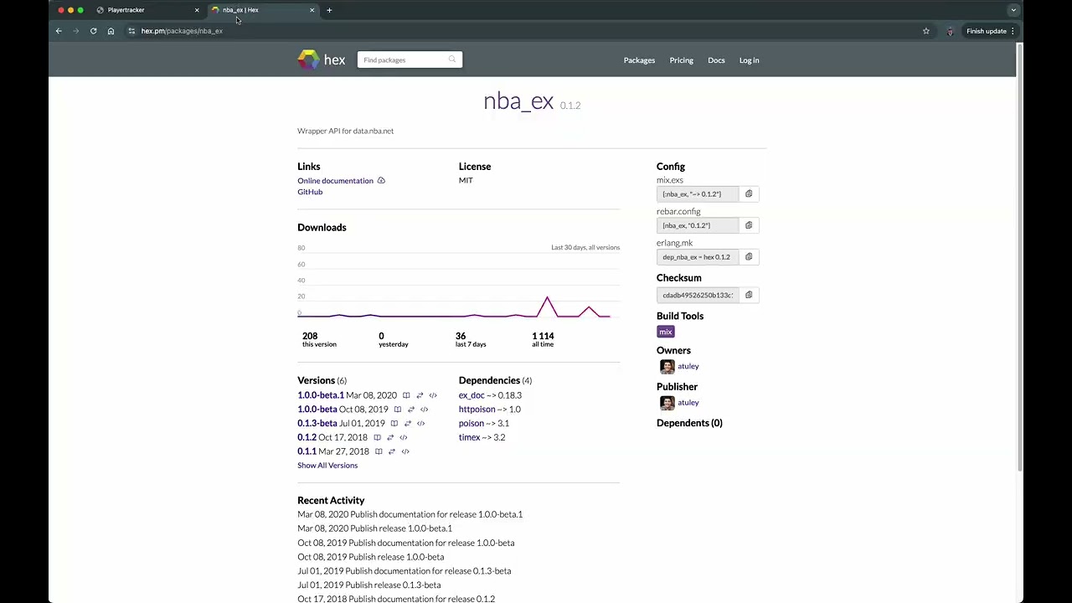Click the checksum text field
Viewport: 1072px width, 603px height.
coord(698,295)
